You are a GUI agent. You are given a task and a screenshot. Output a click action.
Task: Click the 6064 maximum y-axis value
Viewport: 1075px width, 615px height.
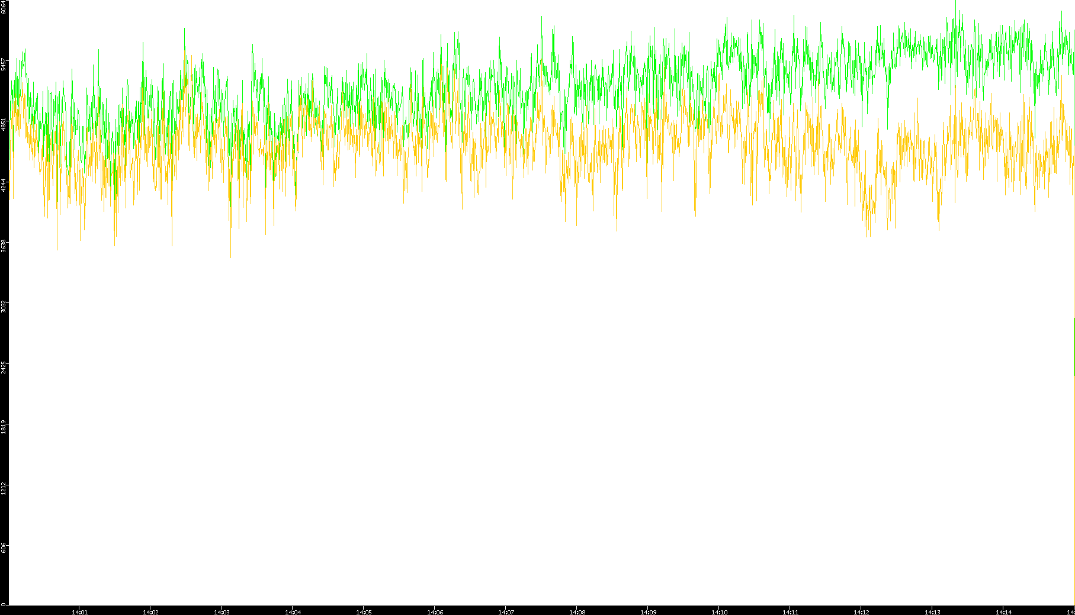pos(4,7)
